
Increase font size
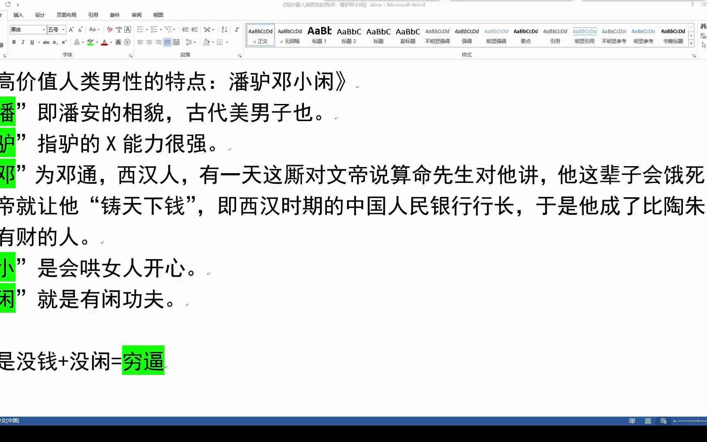coord(71,29)
